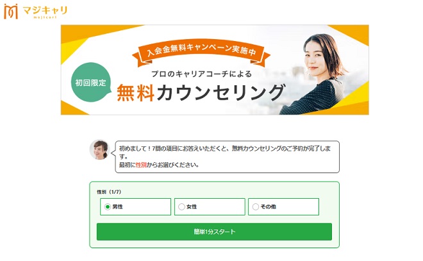Screen dimensions: 423x261
Task: Click the counselor avatar photo
Action: point(99,149)
